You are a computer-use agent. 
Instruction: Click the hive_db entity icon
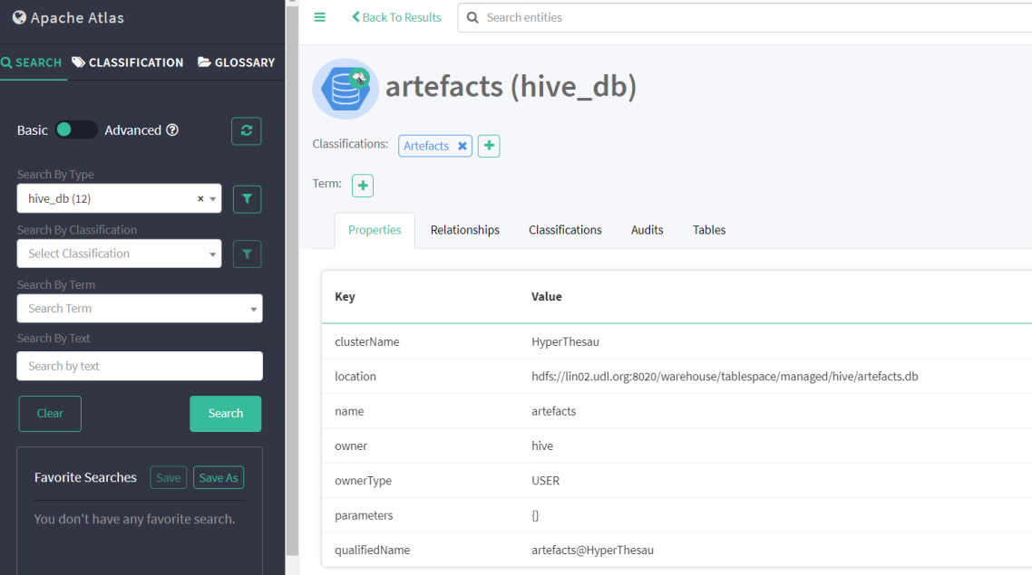[x=345, y=89]
